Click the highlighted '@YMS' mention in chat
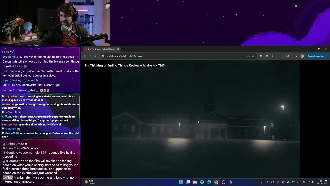Image resolution: width=330 pixels, height=186 pixels. click(8, 177)
